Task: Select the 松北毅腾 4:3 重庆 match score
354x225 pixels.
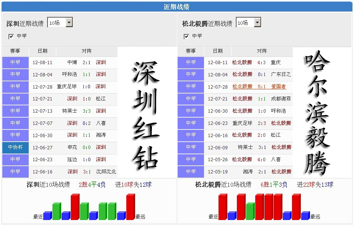Action: coord(261,62)
